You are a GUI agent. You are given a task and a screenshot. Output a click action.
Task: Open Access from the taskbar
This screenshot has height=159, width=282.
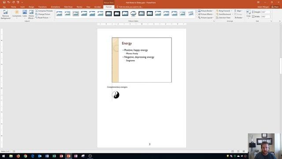point(61,156)
